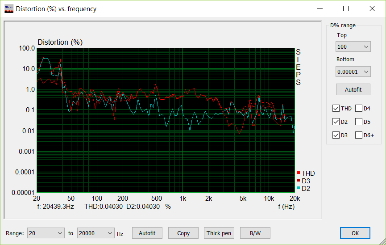This screenshot has height=245, width=386.
Task: Click the Thick pen button
Action: point(219,233)
